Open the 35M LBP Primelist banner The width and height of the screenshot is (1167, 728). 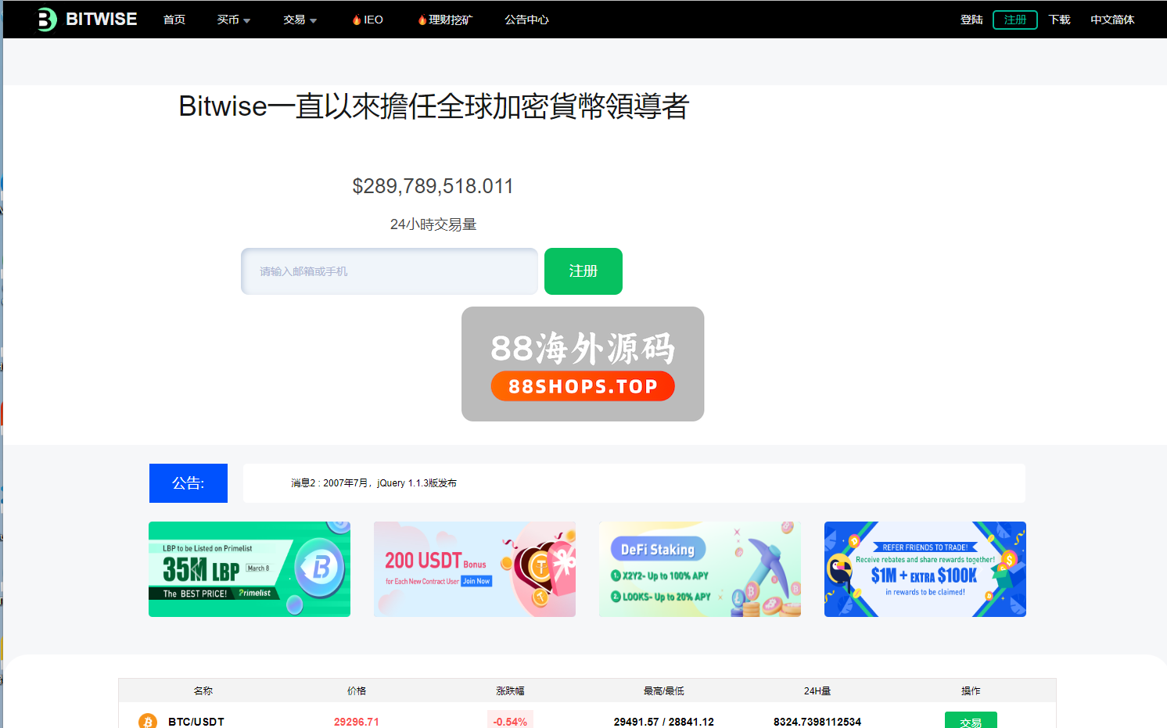[x=250, y=569]
